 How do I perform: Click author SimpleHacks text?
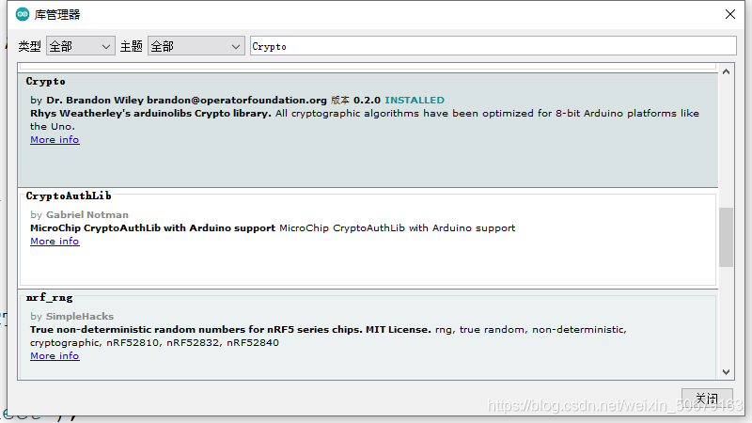(x=80, y=316)
